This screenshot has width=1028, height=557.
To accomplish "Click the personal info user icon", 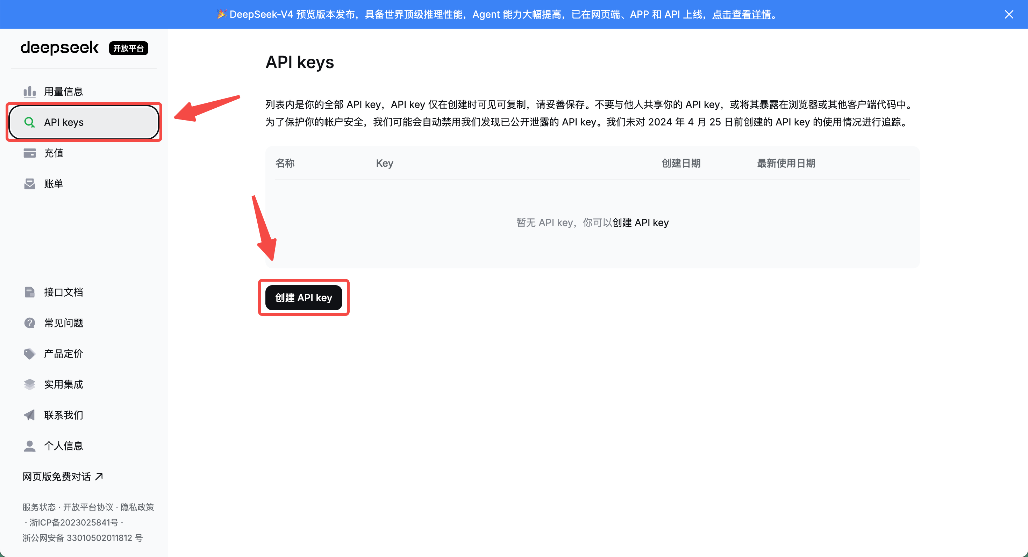I will 29,446.
